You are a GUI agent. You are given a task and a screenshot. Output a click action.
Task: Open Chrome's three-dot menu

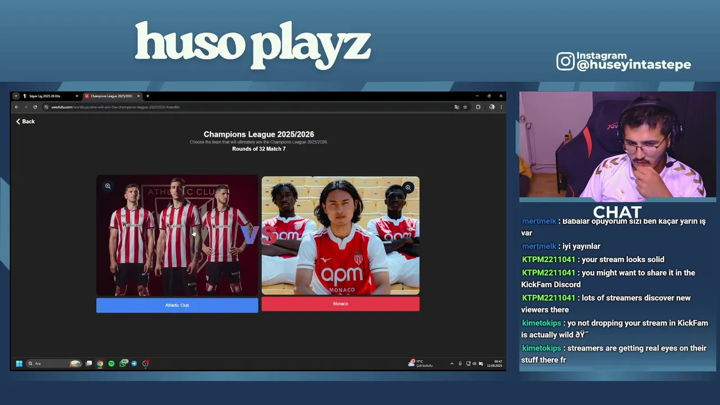pyautogui.click(x=501, y=107)
